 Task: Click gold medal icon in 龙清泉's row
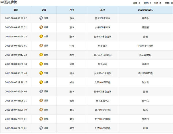point(41,64)
